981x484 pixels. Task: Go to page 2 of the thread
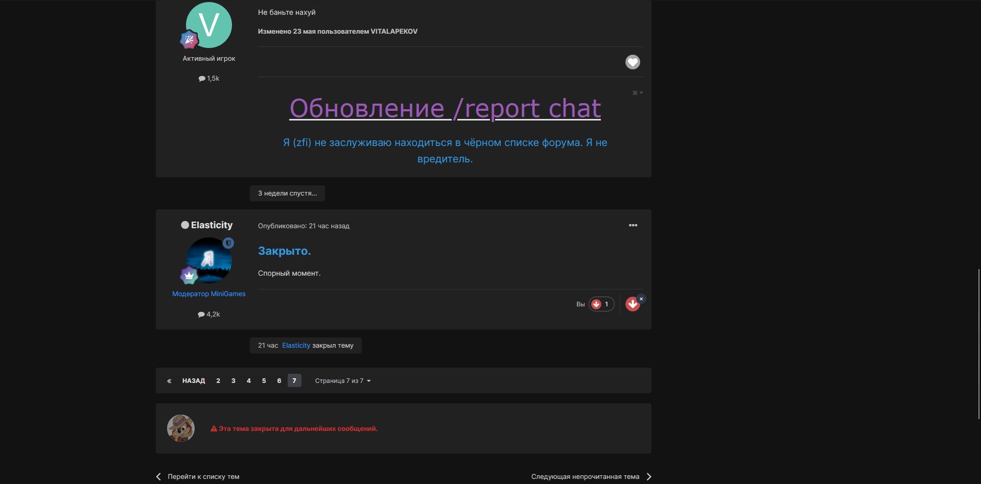[x=218, y=381]
